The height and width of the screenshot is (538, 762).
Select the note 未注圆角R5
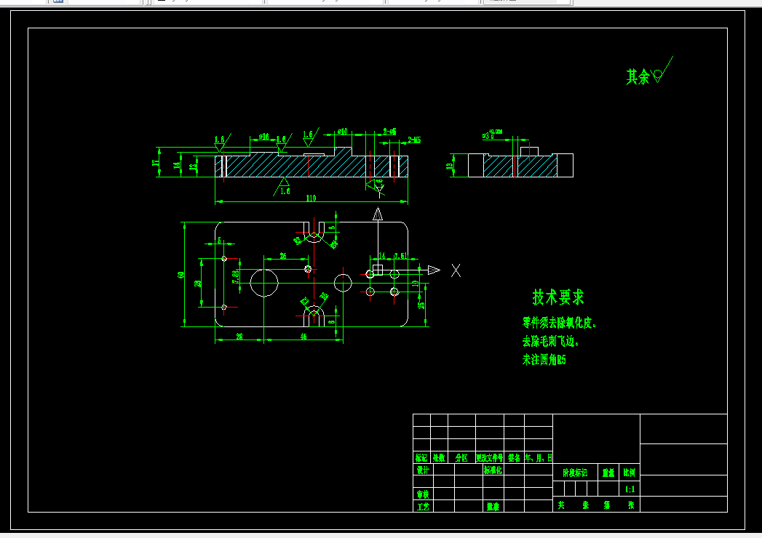pyautogui.click(x=544, y=360)
